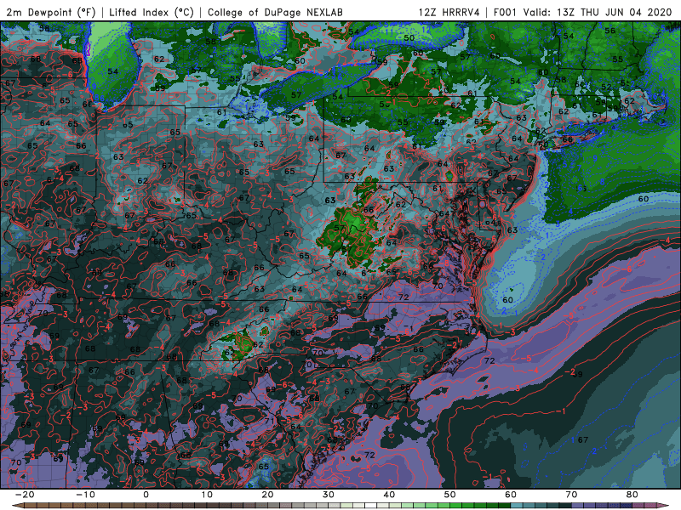This screenshot has height=510, width=681.
Task: Click the 'F001' forecast hour label
Action: click(506, 12)
